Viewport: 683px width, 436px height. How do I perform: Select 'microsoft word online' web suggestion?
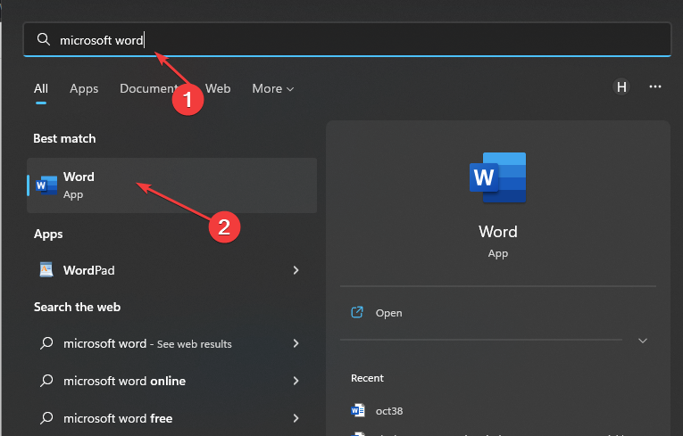click(x=125, y=381)
